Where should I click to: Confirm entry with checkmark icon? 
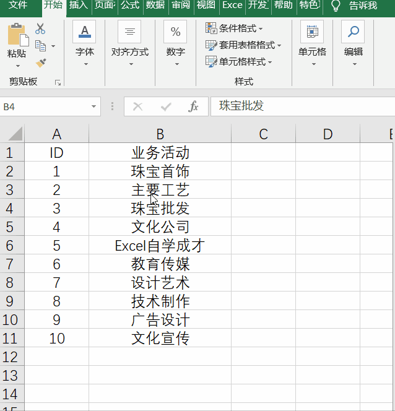click(166, 106)
